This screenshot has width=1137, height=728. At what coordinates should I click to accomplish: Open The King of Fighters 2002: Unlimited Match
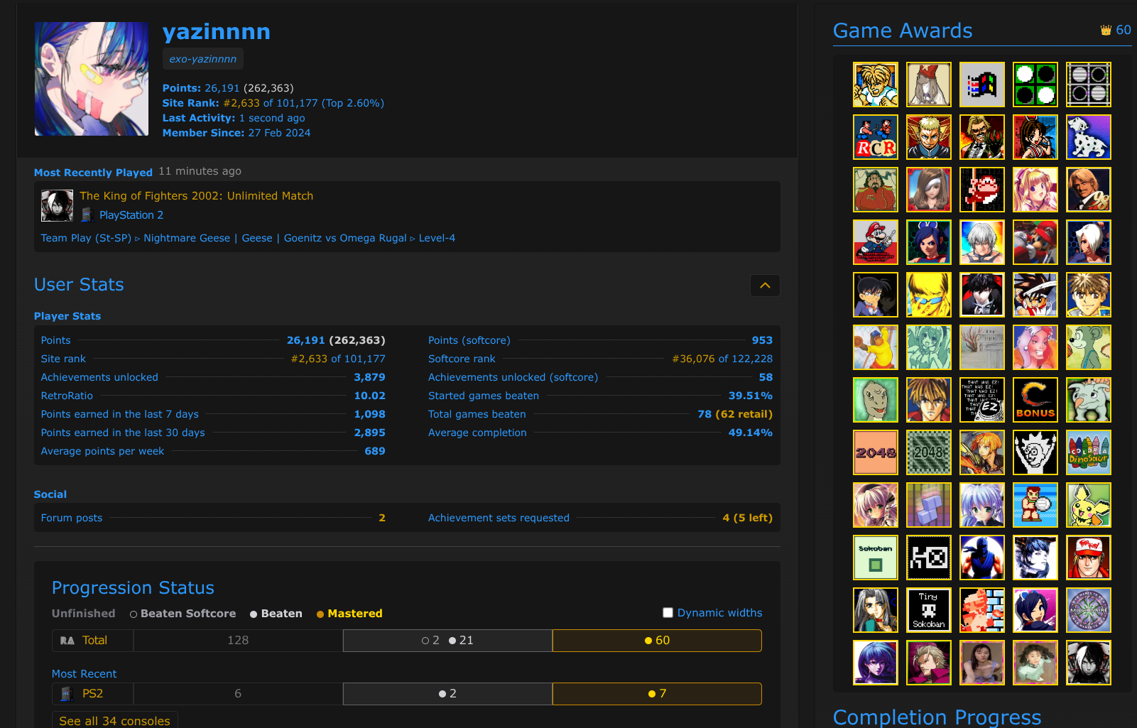point(196,195)
